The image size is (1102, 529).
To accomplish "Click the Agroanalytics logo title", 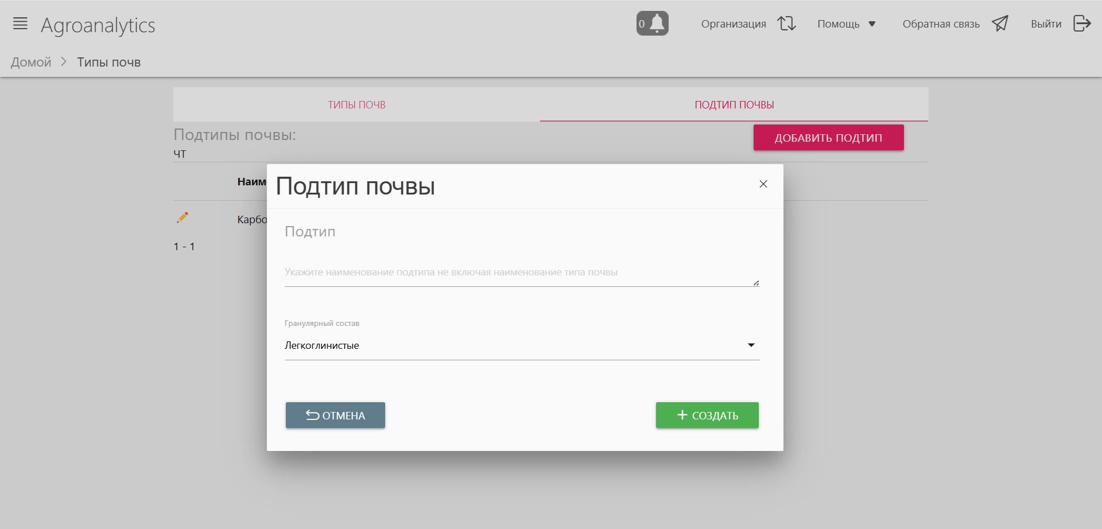I will tap(98, 25).
